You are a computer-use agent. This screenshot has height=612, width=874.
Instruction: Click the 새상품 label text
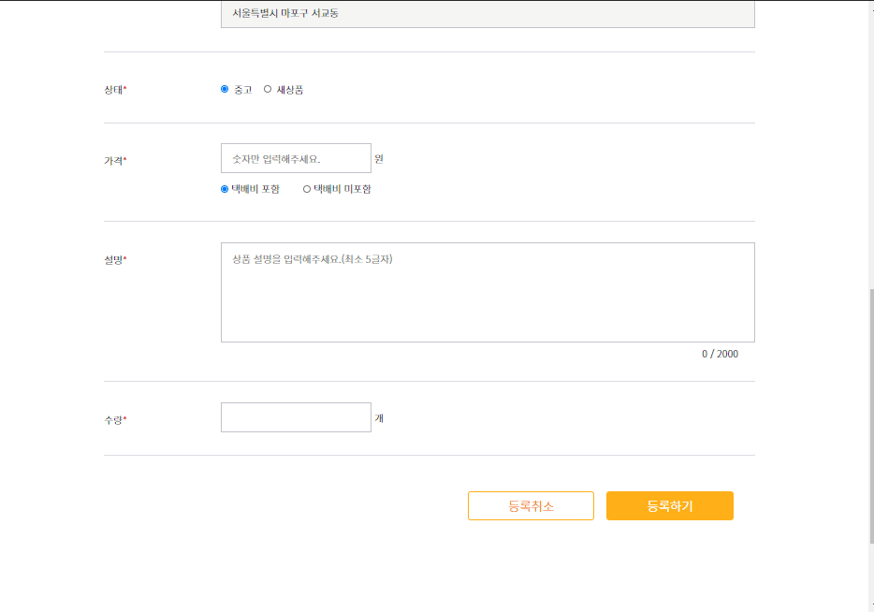pos(288,89)
